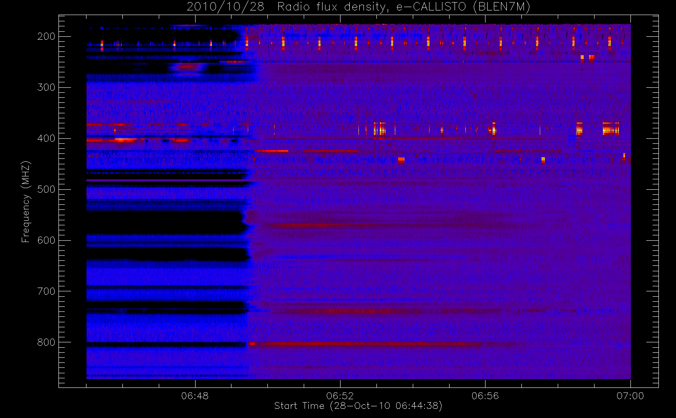Click the 07:00 time tick label
676x418 pixels.
pyautogui.click(x=630, y=395)
